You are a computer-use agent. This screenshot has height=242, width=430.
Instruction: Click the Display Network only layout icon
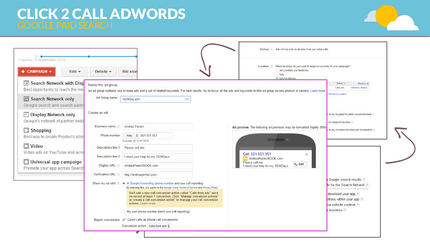pos(26,114)
